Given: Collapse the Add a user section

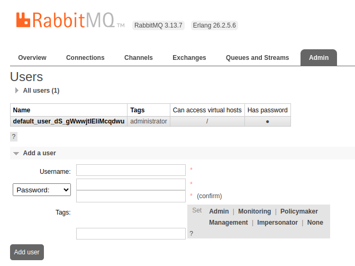Looking at the screenshot, I should pos(39,153).
